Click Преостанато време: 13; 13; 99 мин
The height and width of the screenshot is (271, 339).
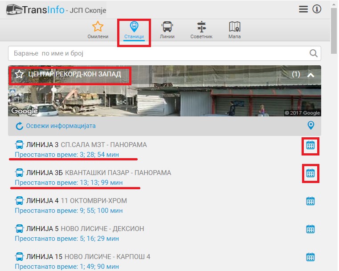tap(69, 183)
